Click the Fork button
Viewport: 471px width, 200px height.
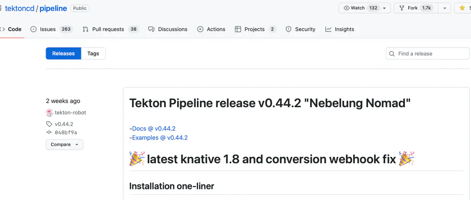pyautogui.click(x=416, y=8)
